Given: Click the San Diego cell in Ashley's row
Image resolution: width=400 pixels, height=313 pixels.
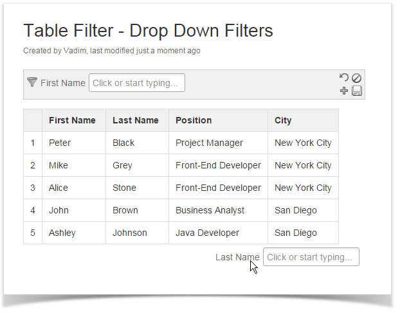Looking at the screenshot, I should 295,233.
